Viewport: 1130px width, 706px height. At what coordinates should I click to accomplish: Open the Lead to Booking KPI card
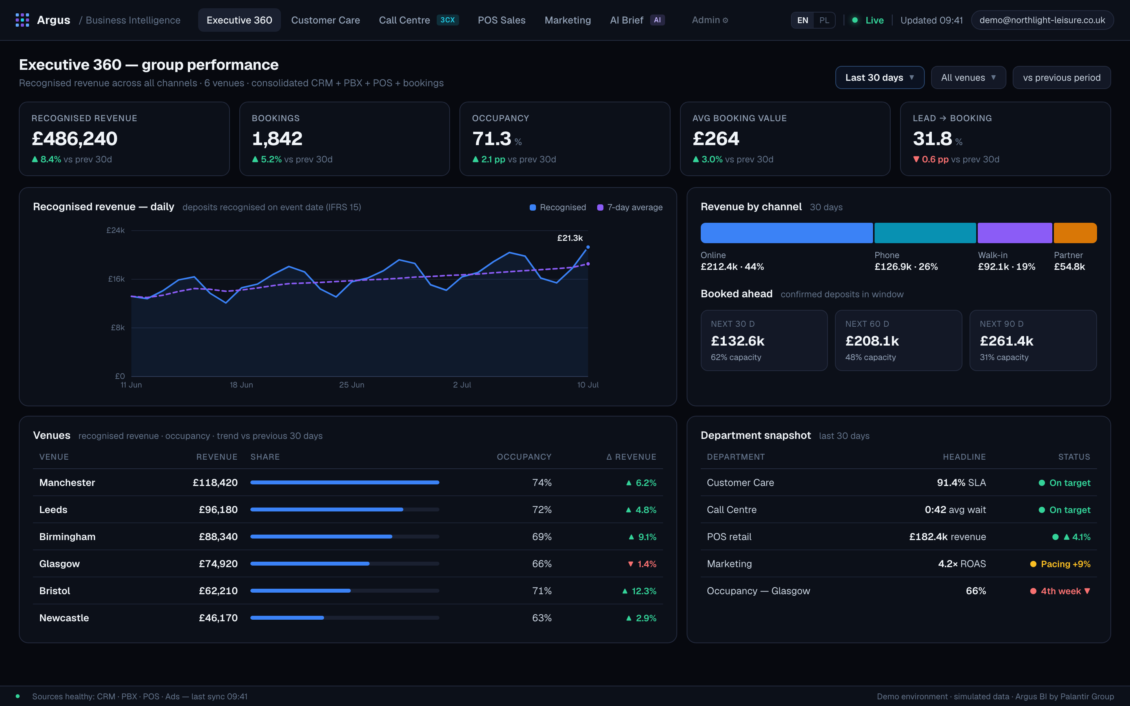[1005, 139]
